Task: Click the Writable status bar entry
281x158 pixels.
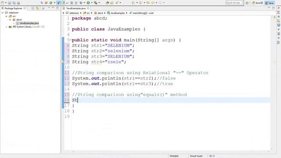Action: 174,156
